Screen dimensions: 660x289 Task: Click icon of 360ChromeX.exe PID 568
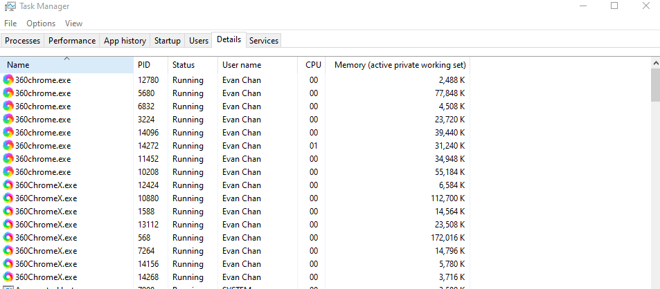(x=8, y=238)
